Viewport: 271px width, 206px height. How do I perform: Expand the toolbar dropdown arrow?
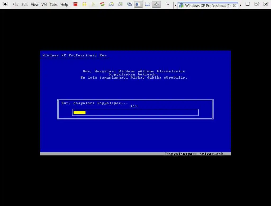tap(168, 4)
